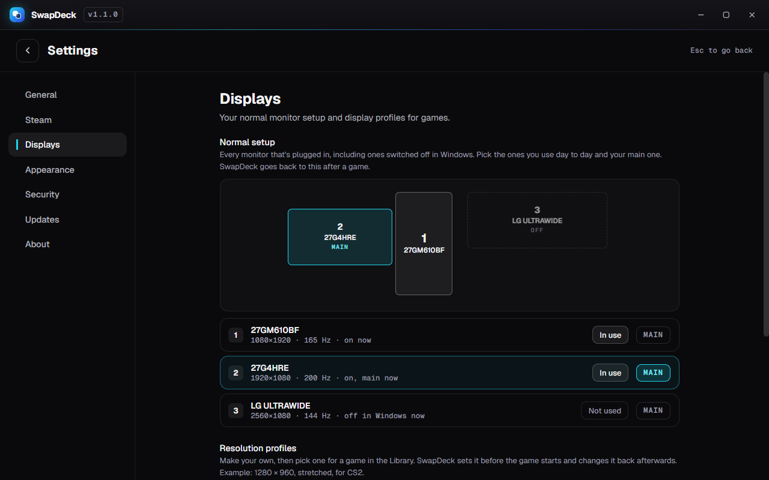Open the Security settings section
769x480 pixels.
coord(67,194)
